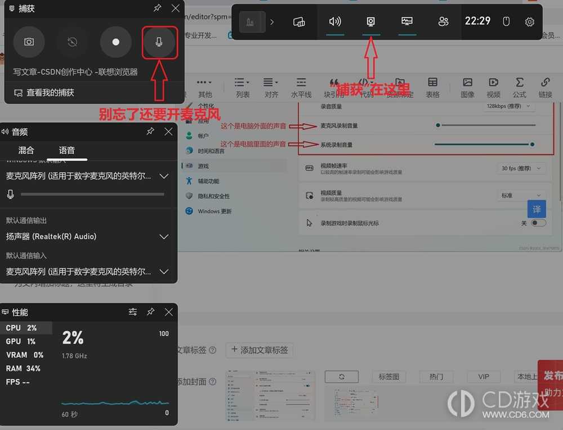This screenshot has width=563, height=430.
Task: Insert a horizontal line with the 水平线 icon
Action: [x=301, y=84]
